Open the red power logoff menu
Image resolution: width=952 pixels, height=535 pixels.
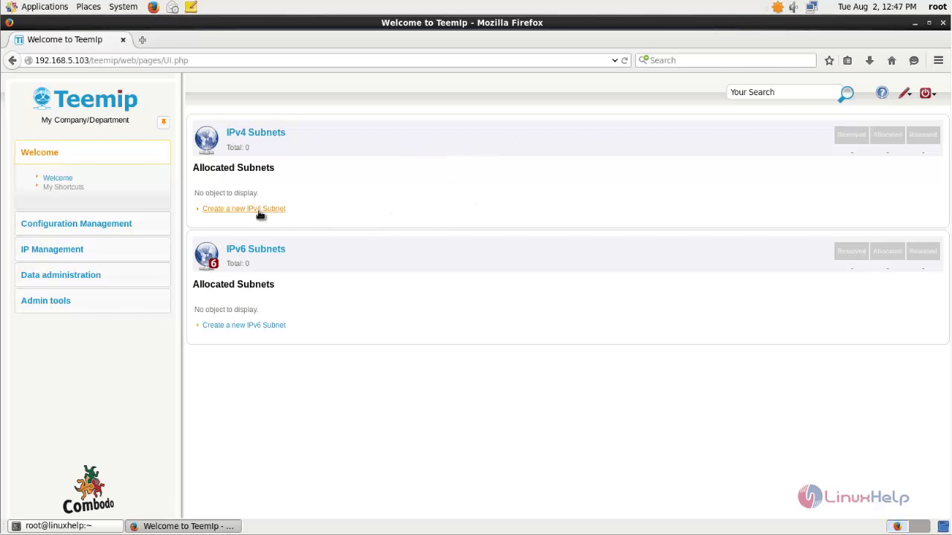(927, 93)
